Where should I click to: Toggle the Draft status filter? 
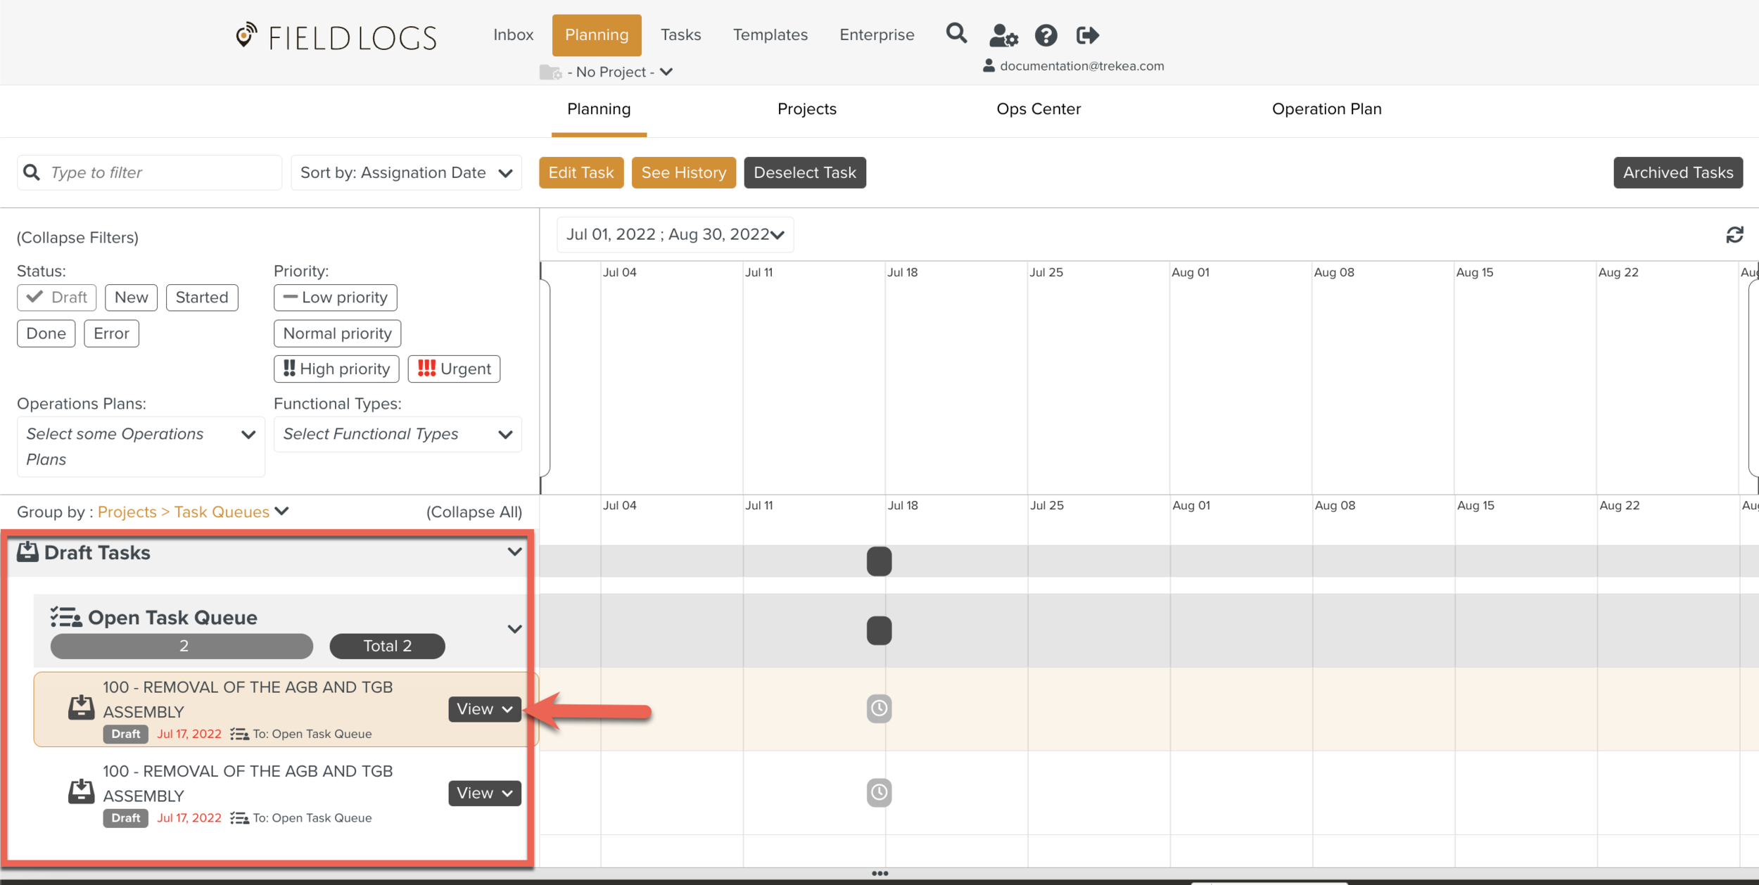[57, 298]
